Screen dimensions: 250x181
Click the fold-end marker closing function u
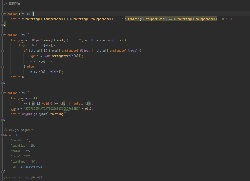coord(2,82)
